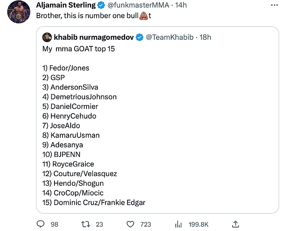Open the three-dot more options menu

point(274,5)
